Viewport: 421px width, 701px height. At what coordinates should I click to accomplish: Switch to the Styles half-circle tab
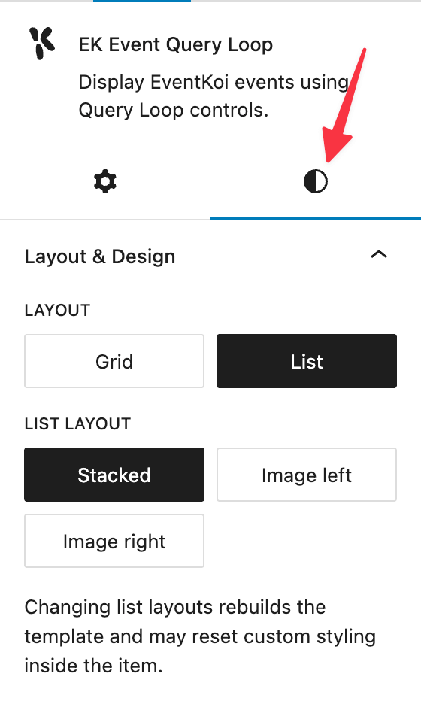coord(316,181)
